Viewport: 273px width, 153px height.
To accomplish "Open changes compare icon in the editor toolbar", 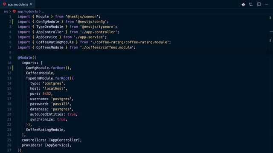I will [x=251, y=4].
